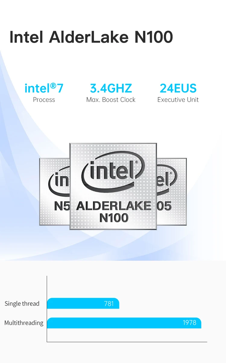Click the Multithreading bar
The width and height of the screenshot is (226, 363).
(x=124, y=323)
